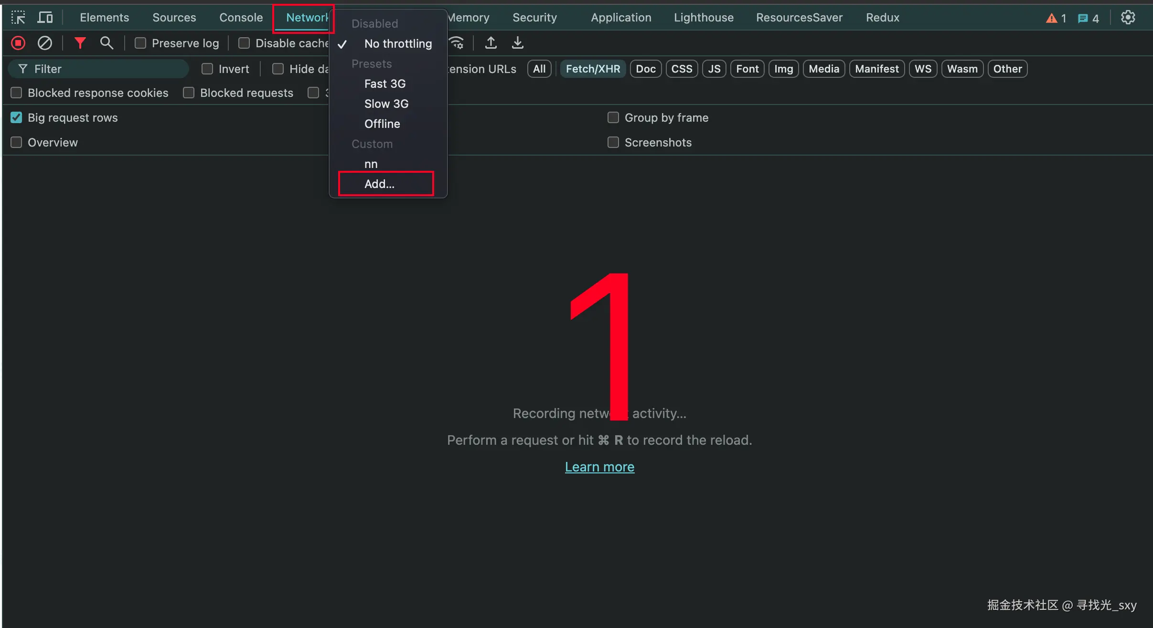The height and width of the screenshot is (628, 1153).
Task: Choose Add... custom throttling profile
Action: click(x=379, y=184)
